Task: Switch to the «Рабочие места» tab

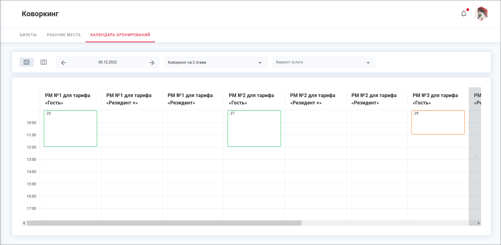Action: [64, 35]
